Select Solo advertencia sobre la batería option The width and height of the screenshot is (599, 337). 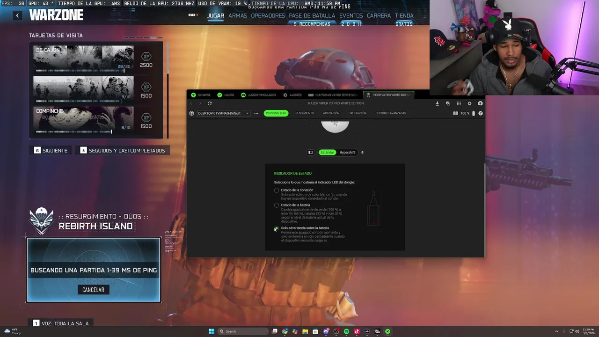coord(277,228)
